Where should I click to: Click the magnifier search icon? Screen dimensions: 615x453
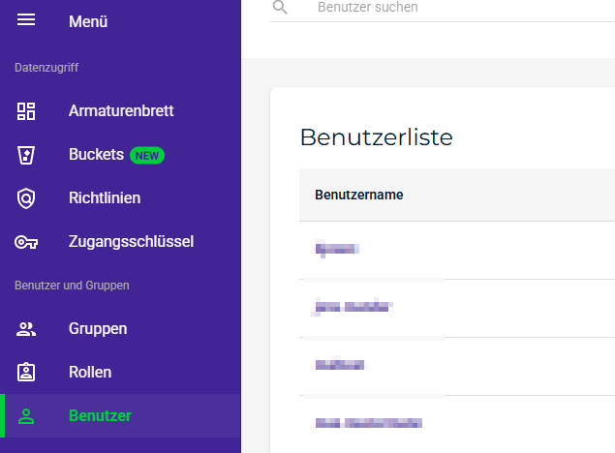click(281, 8)
